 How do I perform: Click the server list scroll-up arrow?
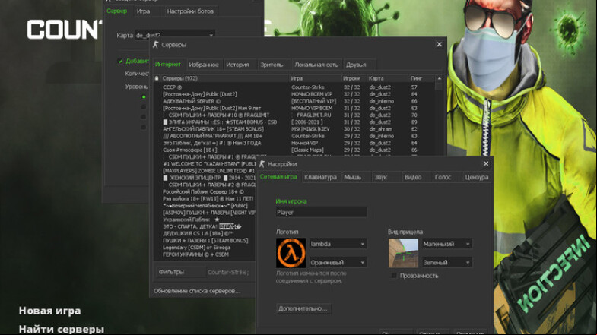click(x=440, y=78)
